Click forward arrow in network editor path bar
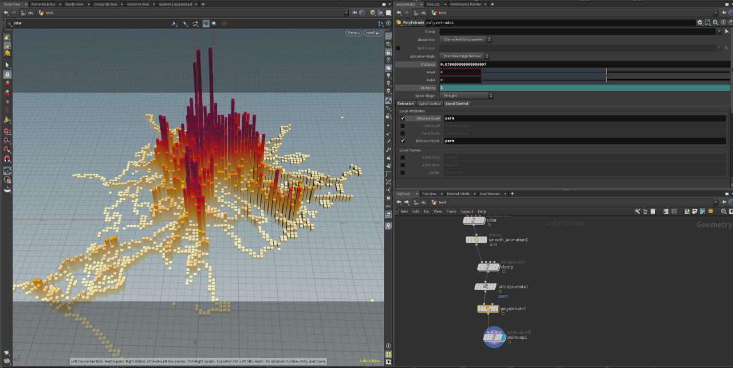 [407, 202]
